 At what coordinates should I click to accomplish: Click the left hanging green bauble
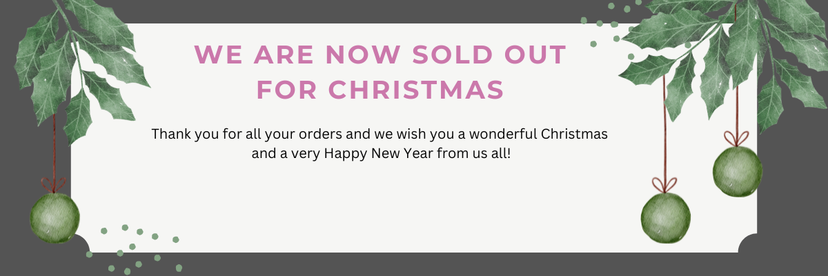55,217
